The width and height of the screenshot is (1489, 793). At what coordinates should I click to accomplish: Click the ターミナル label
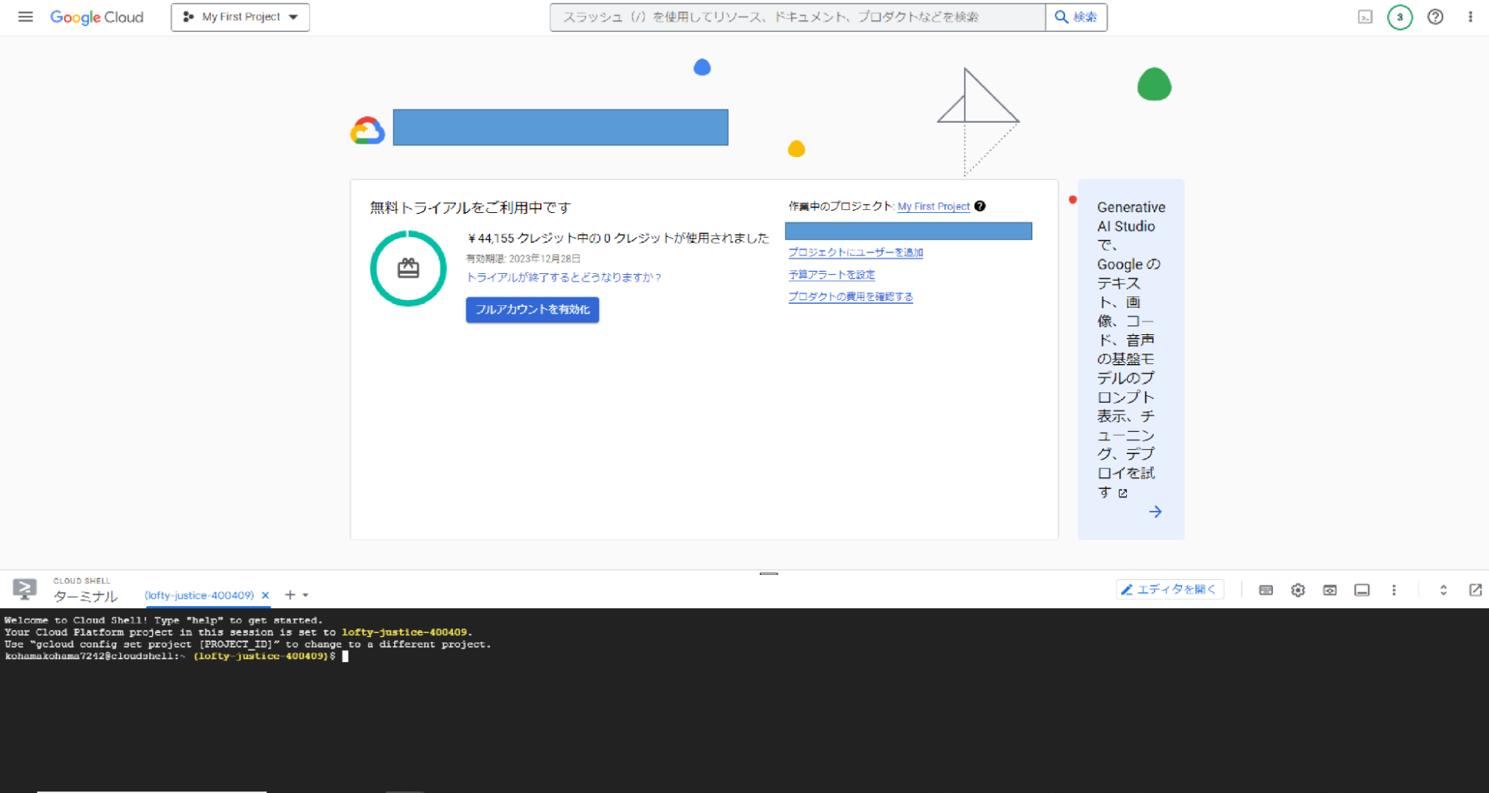86,596
